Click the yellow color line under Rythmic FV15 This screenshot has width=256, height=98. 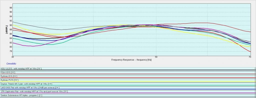point(128,82)
